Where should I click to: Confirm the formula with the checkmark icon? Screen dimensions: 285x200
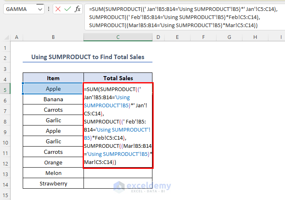[68, 9]
